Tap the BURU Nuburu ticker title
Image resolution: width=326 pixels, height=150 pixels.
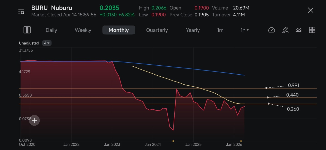point(52,8)
